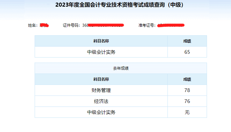This screenshot has width=231, height=132.
Task: Click 成绩 header in the top table
Action: tap(187, 41)
